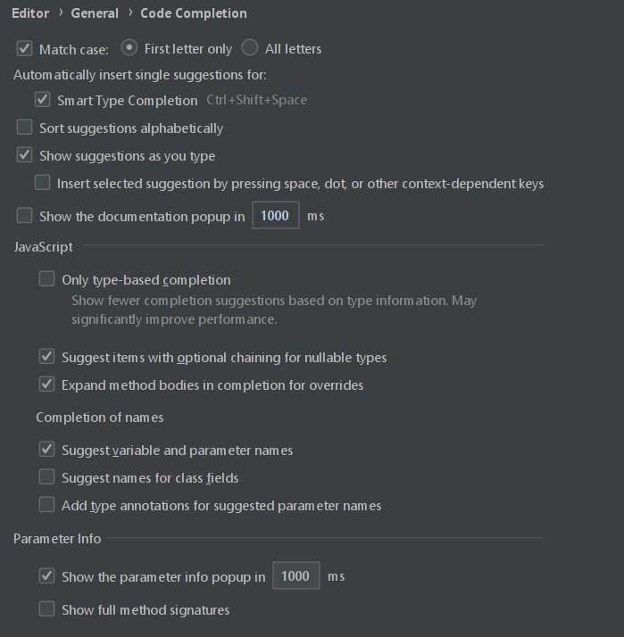
Task: Toggle optional chaining for nullable types
Action: point(46,357)
